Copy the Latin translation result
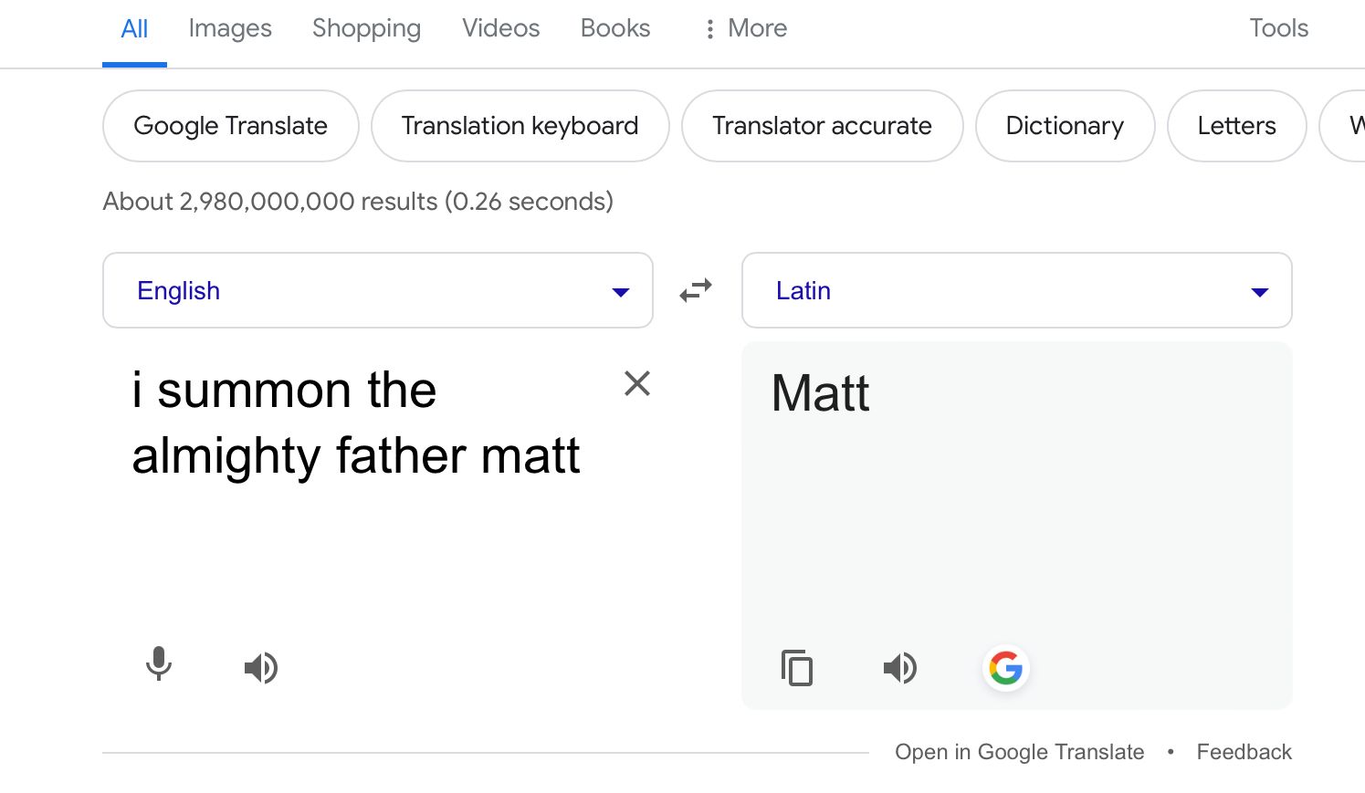This screenshot has width=1365, height=793. (x=797, y=668)
